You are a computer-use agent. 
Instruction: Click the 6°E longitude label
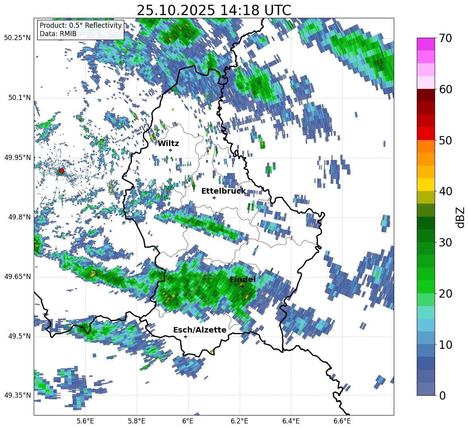point(188,421)
